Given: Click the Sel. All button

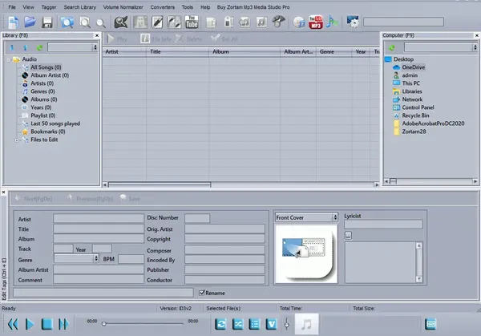Looking at the screenshot, I should tap(224, 38).
